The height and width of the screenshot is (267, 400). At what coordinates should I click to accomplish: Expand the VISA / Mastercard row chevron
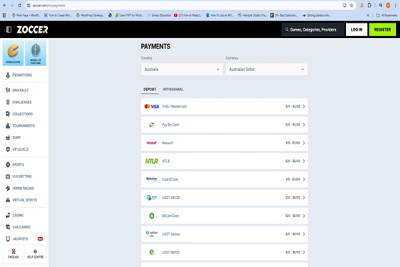pyautogui.click(x=303, y=106)
